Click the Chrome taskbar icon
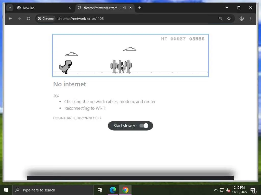 coord(125,190)
